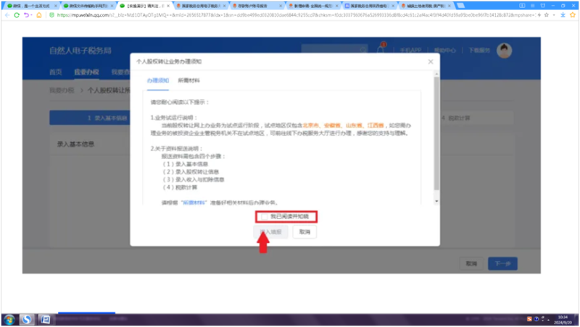Open the Windows Start menu
The image size is (580, 327).
click(9, 318)
